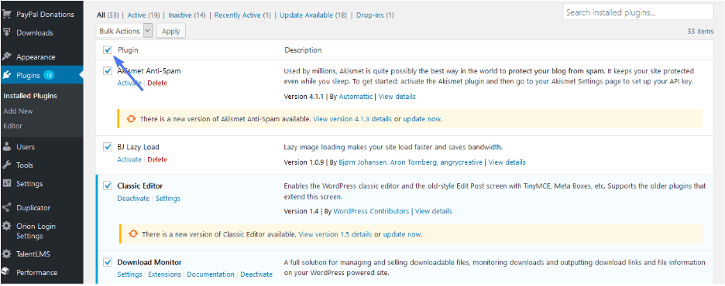Image resolution: width=725 pixels, height=286 pixels.
Task: Click the Akismet update refresh icon
Action: click(x=132, y=118)
